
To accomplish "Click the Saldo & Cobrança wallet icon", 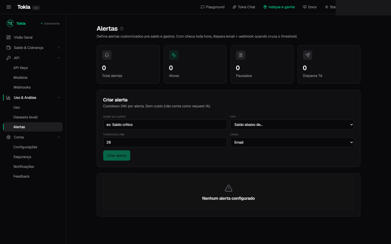I will point(8,48).
